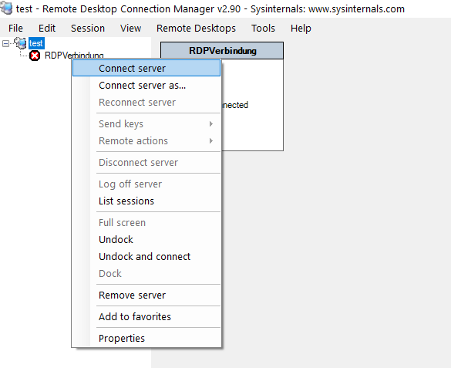Click the test group computer icon

pos(20,43)
